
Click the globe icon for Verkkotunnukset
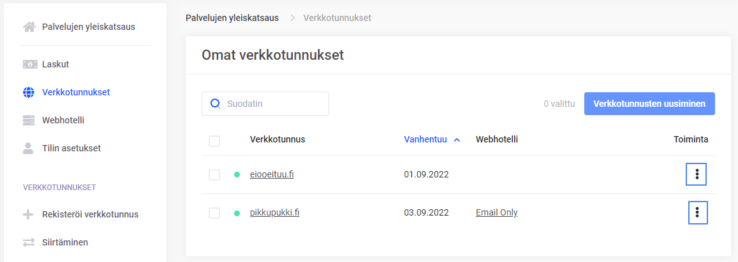click(x=29, y=92)
